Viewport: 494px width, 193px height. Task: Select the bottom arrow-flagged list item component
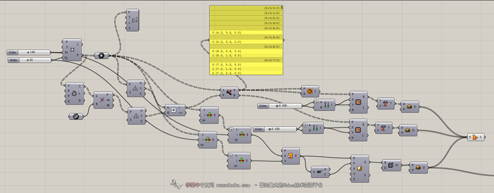coord(239,160)
